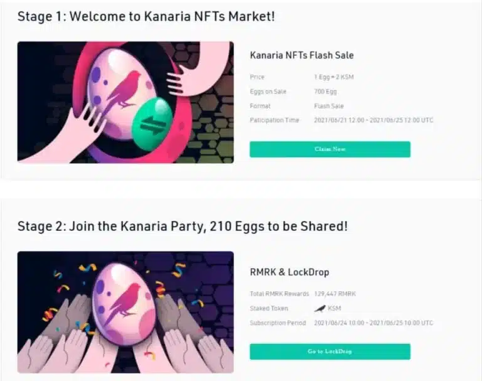Click the price value 1 Egg = 2 KSM

click(336, 77)
